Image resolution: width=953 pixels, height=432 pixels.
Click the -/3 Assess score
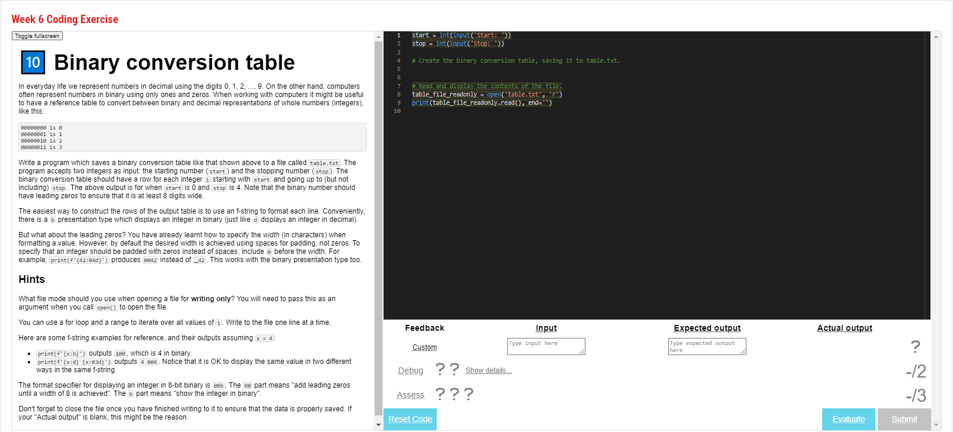click(x=916, y=395)
